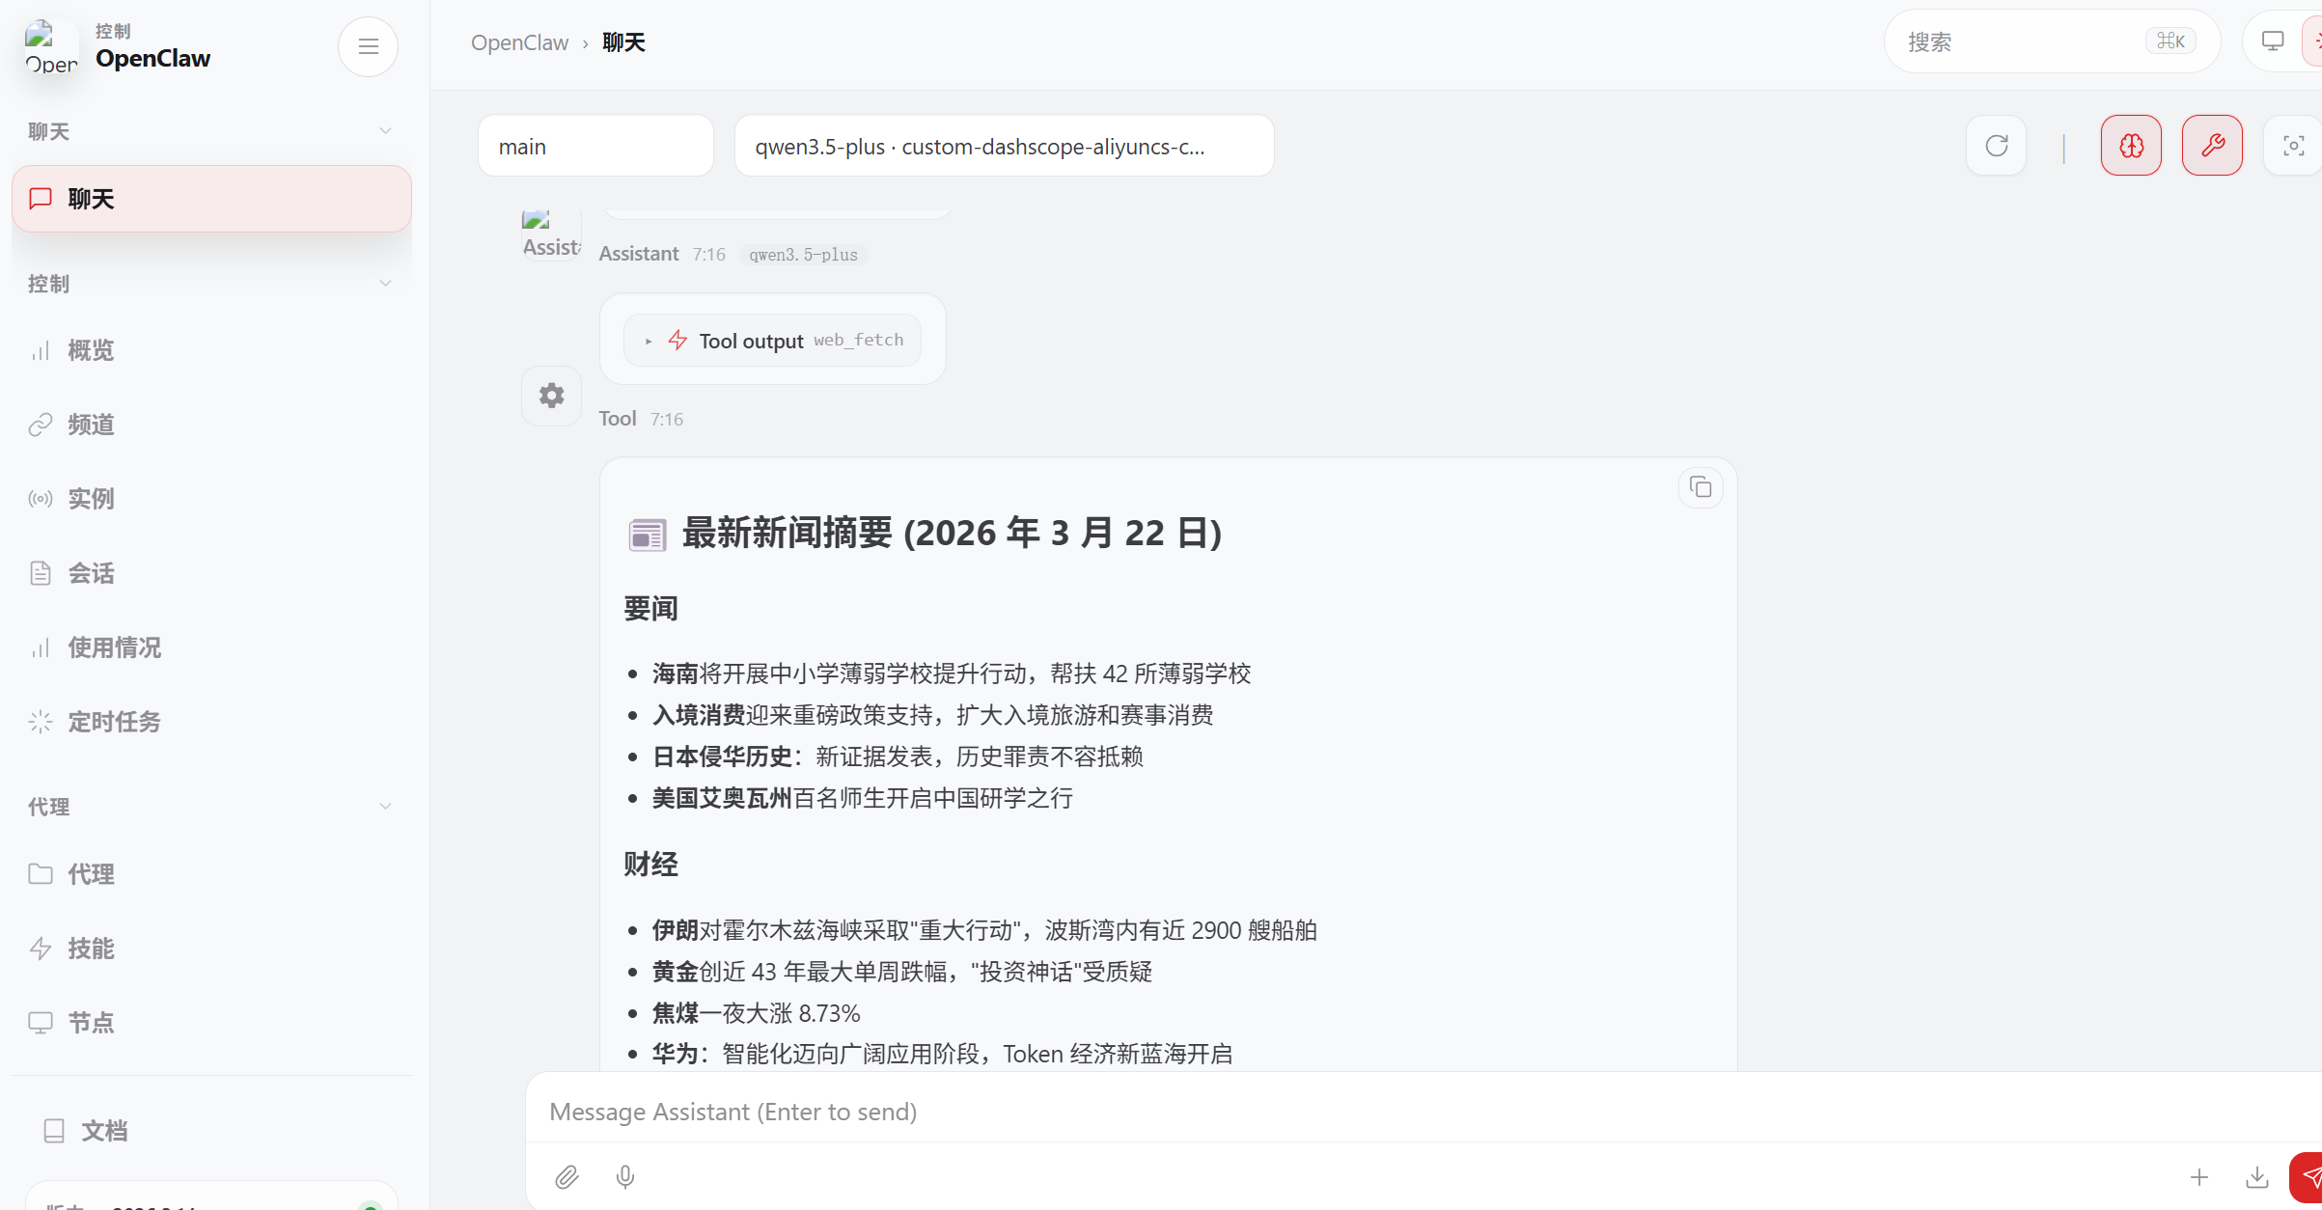Open the 聊天 chat page in sidebar
Image resolution: width=2322 pixels, height=1210 pixels.
(211, 199)
